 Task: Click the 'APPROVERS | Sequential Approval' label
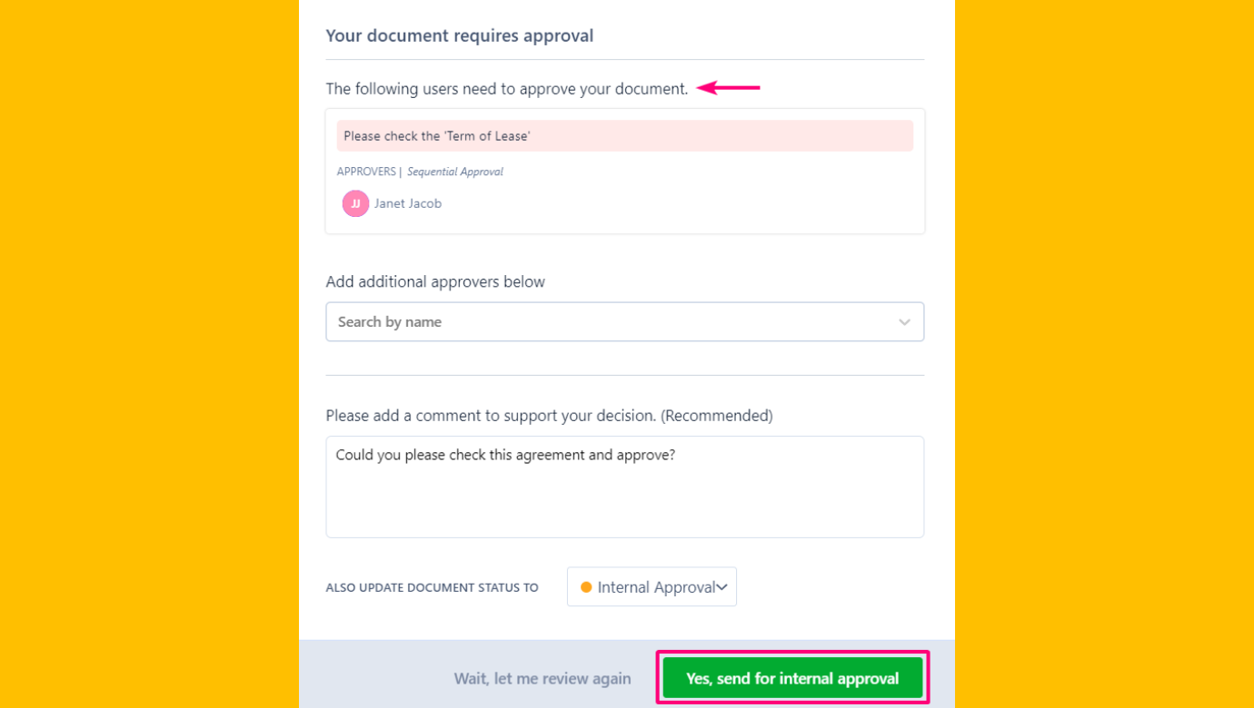420,172
